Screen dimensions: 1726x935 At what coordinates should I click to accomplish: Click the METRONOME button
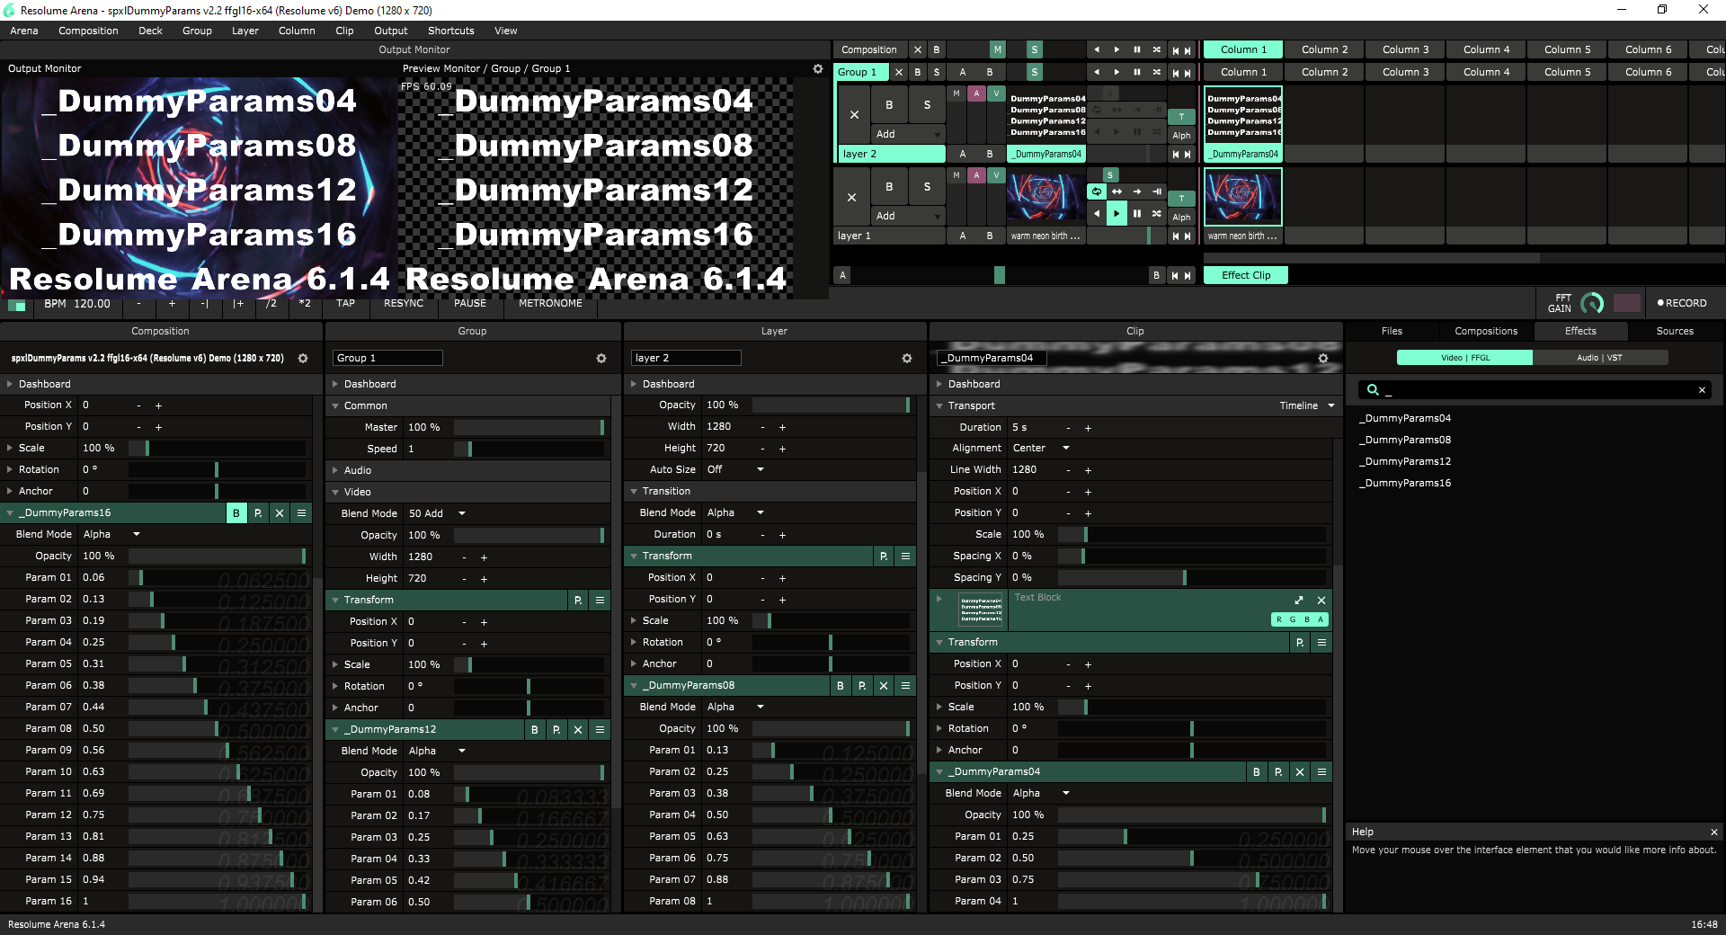pos(550,304)
